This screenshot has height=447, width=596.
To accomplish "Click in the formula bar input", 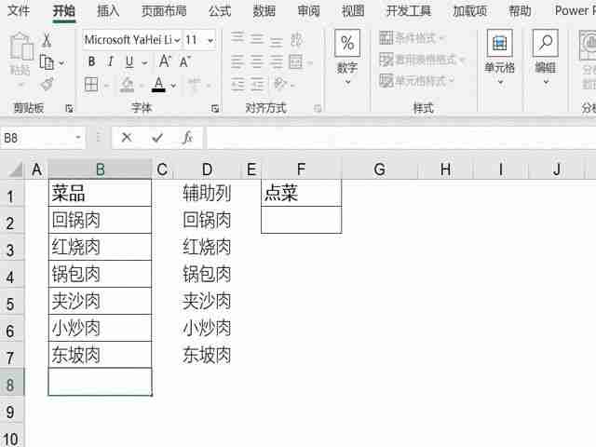I will 401,138.
